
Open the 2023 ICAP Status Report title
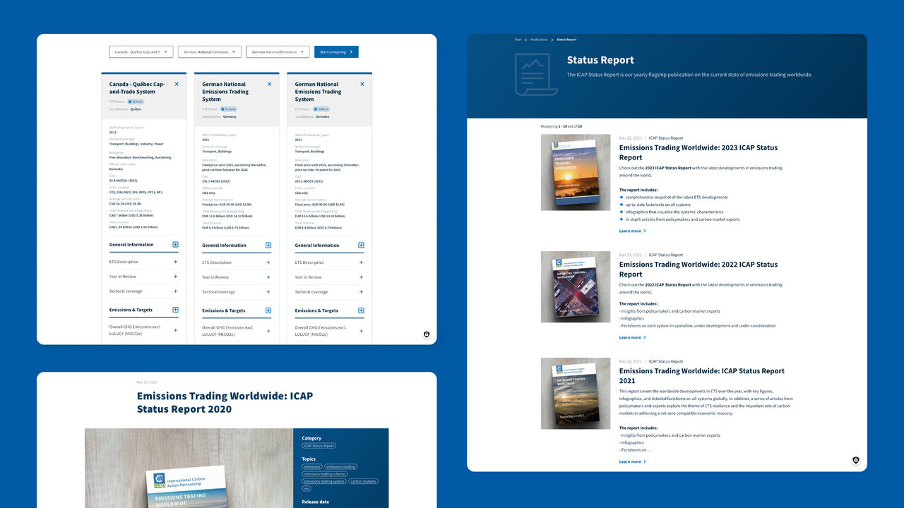pos(698,152)
